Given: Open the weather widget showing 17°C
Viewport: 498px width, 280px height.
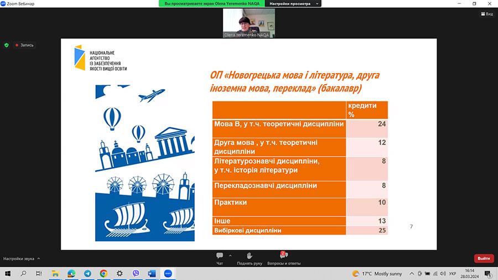Looking at the screenshot, I should tap(377, 274).
